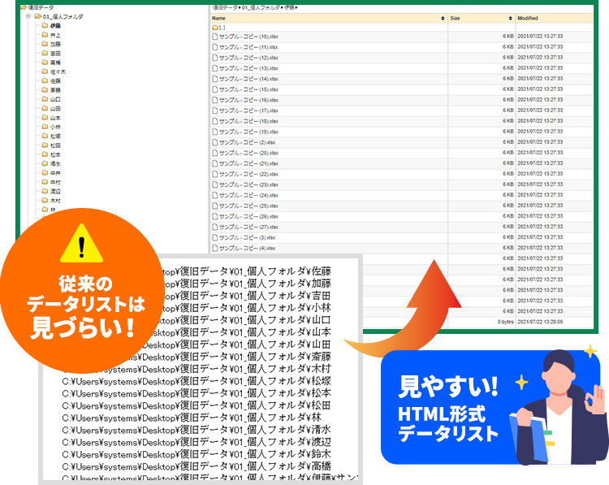Choose the 清水 folder in the tree
Image resolution: width=609 pixels, height=485 pixels.
click(x=55, y=163)
